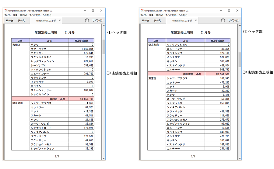Click scroll down arrow in right window
Viewport: 274px width, 169px height.
[240, 158]
